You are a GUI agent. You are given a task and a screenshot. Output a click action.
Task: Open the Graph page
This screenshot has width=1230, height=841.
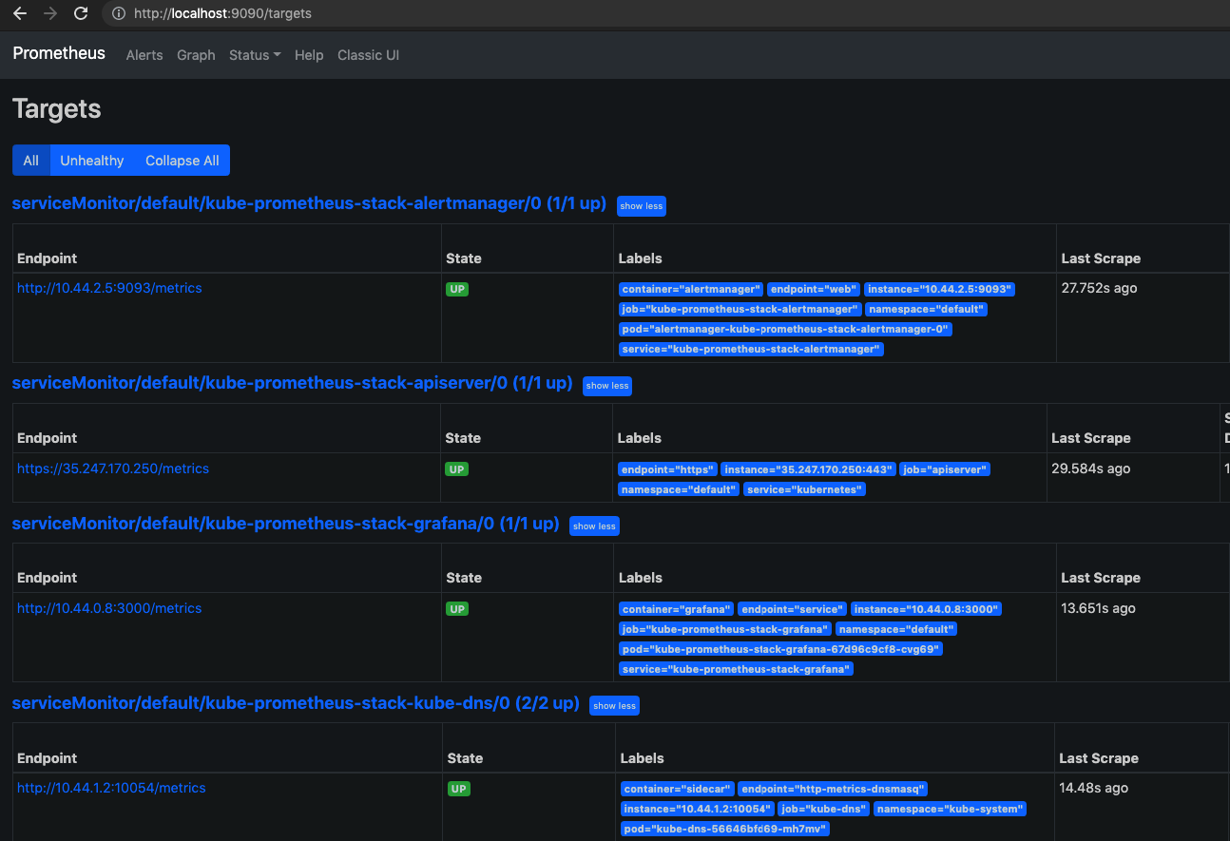click(x=196, y=55)
